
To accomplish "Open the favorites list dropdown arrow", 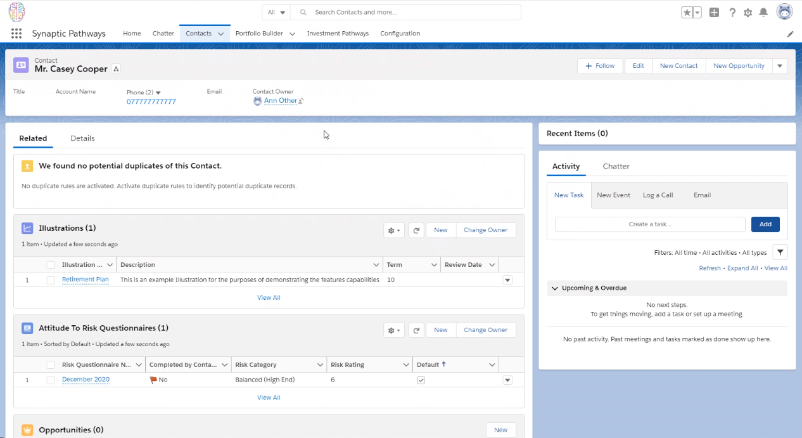I will 697,12.
